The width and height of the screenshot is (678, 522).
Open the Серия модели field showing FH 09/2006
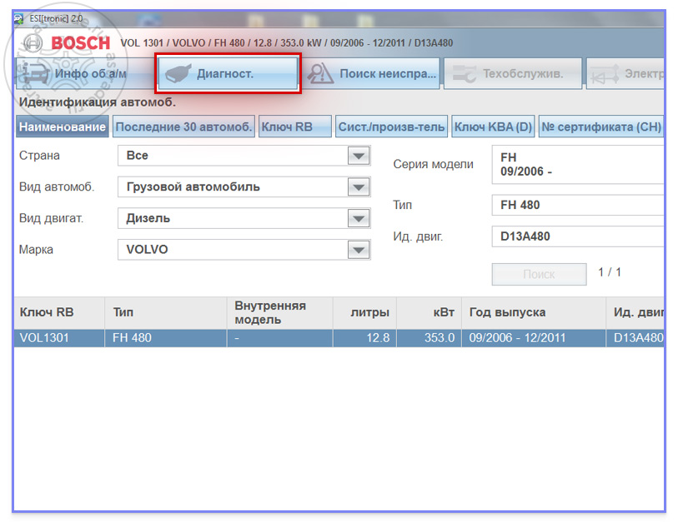[x=578, y=165]
